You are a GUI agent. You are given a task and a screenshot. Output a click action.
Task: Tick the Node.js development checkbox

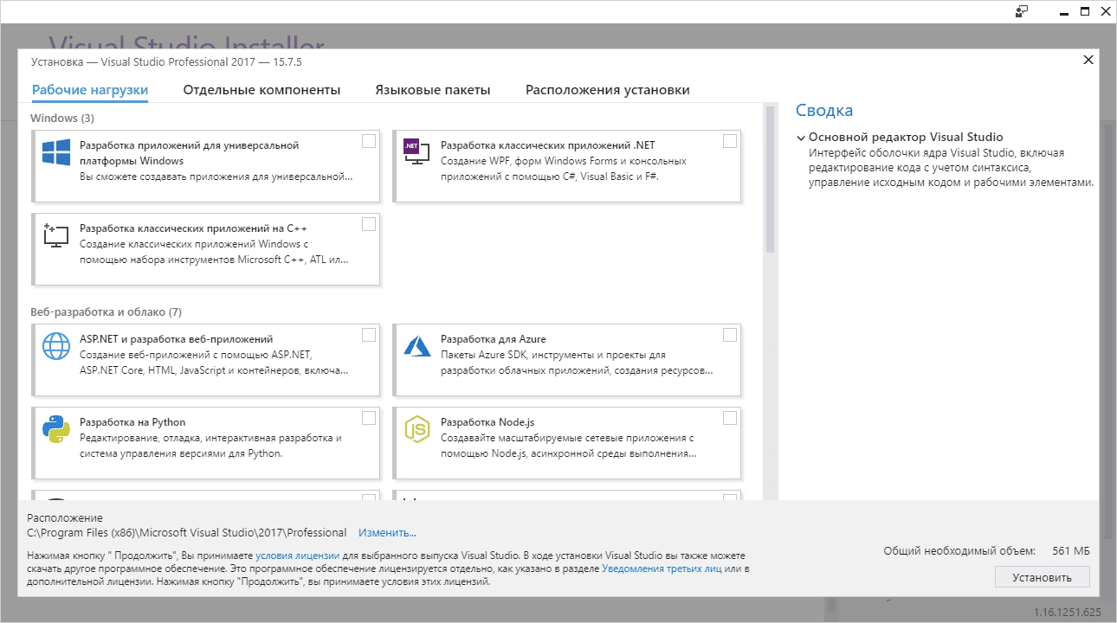730,418
